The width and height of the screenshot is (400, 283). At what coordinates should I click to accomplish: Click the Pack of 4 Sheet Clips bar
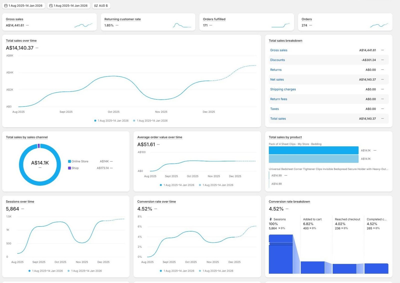[x=313, y=150]
